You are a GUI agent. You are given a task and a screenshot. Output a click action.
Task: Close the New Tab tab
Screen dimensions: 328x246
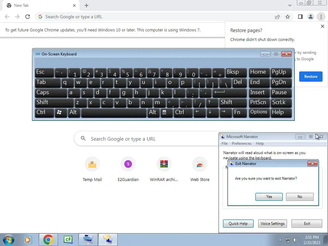pos(74,5)
